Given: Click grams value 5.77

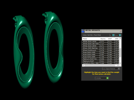Looking at the screenshot, I should (x=102, y=41).
